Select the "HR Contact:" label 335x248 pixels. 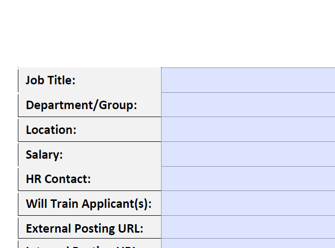coord(58,179)
